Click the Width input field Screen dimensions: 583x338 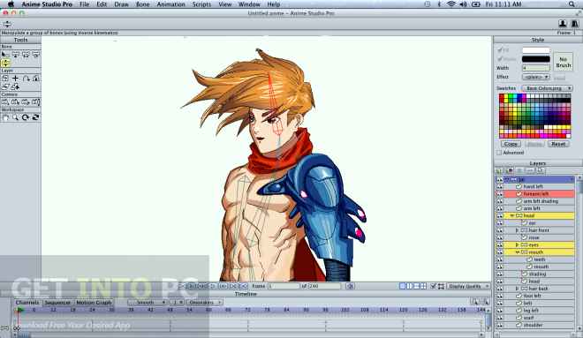pyautogui.click(x=536, y=68)
